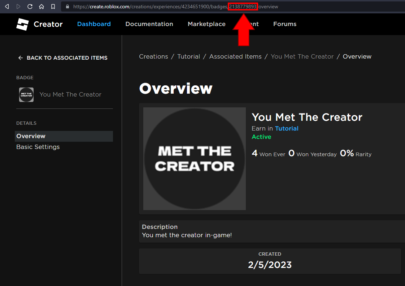Open the Dashboard tab
The image size is (405, 286).
[x=94, y=24]
